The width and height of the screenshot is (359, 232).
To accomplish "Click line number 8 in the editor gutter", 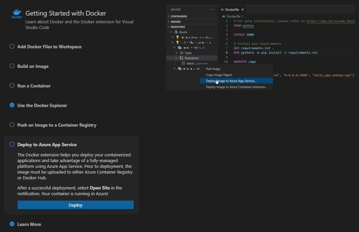I will point(227,53).
